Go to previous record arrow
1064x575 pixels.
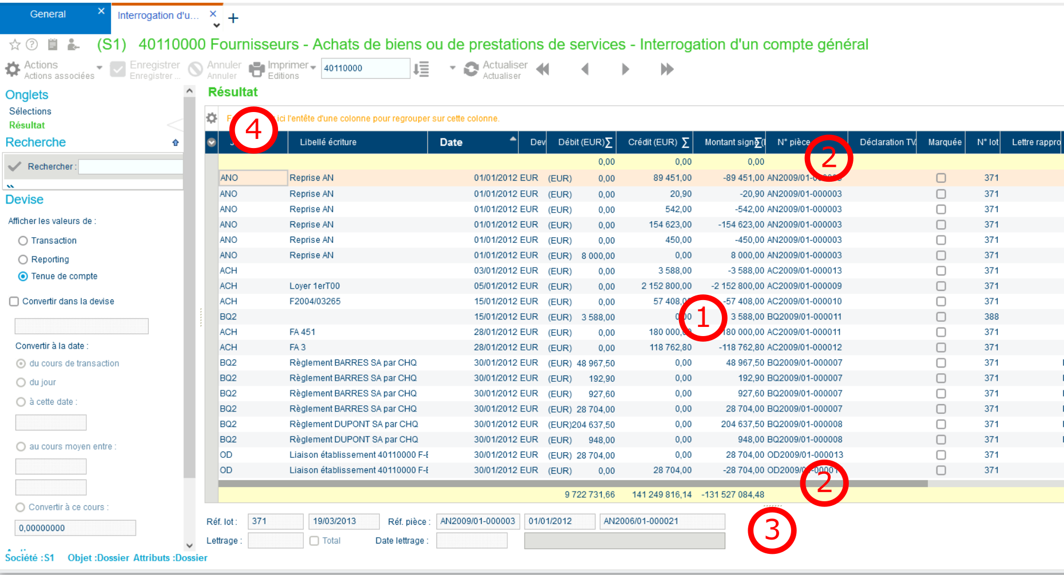click(x=585, y=69)
